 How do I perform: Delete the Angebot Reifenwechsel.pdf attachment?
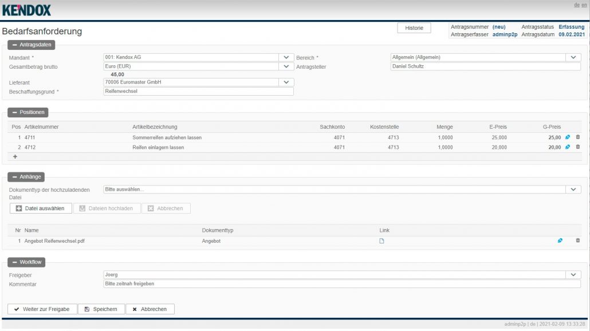[x=578, y=241]
